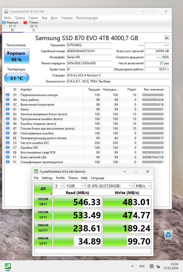Open the MB/s unit dropdown

click(143, 186)
